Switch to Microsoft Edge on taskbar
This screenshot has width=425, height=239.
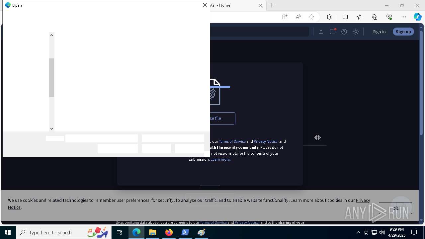(x=136, y=232)
